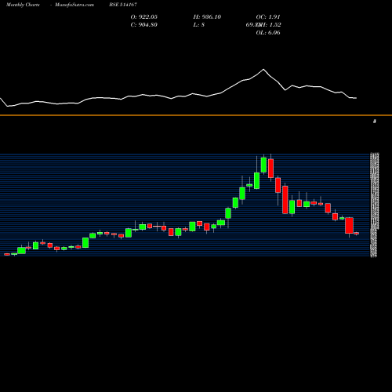Viewport: 392px width, 392px height.
Task: Select the "BSE 514167" stock code text
Action: tap(123, 5)
